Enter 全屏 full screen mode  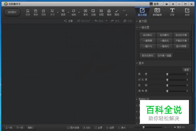point(98,128)
